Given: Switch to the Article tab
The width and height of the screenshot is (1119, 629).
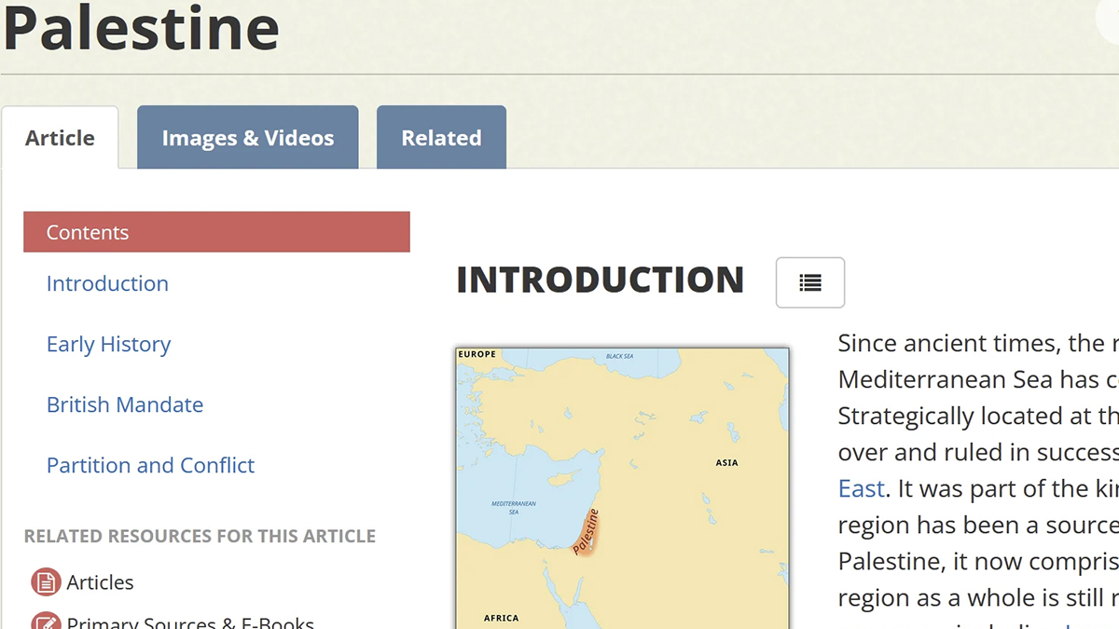Looking at the screenshot, I should (60, 138).
